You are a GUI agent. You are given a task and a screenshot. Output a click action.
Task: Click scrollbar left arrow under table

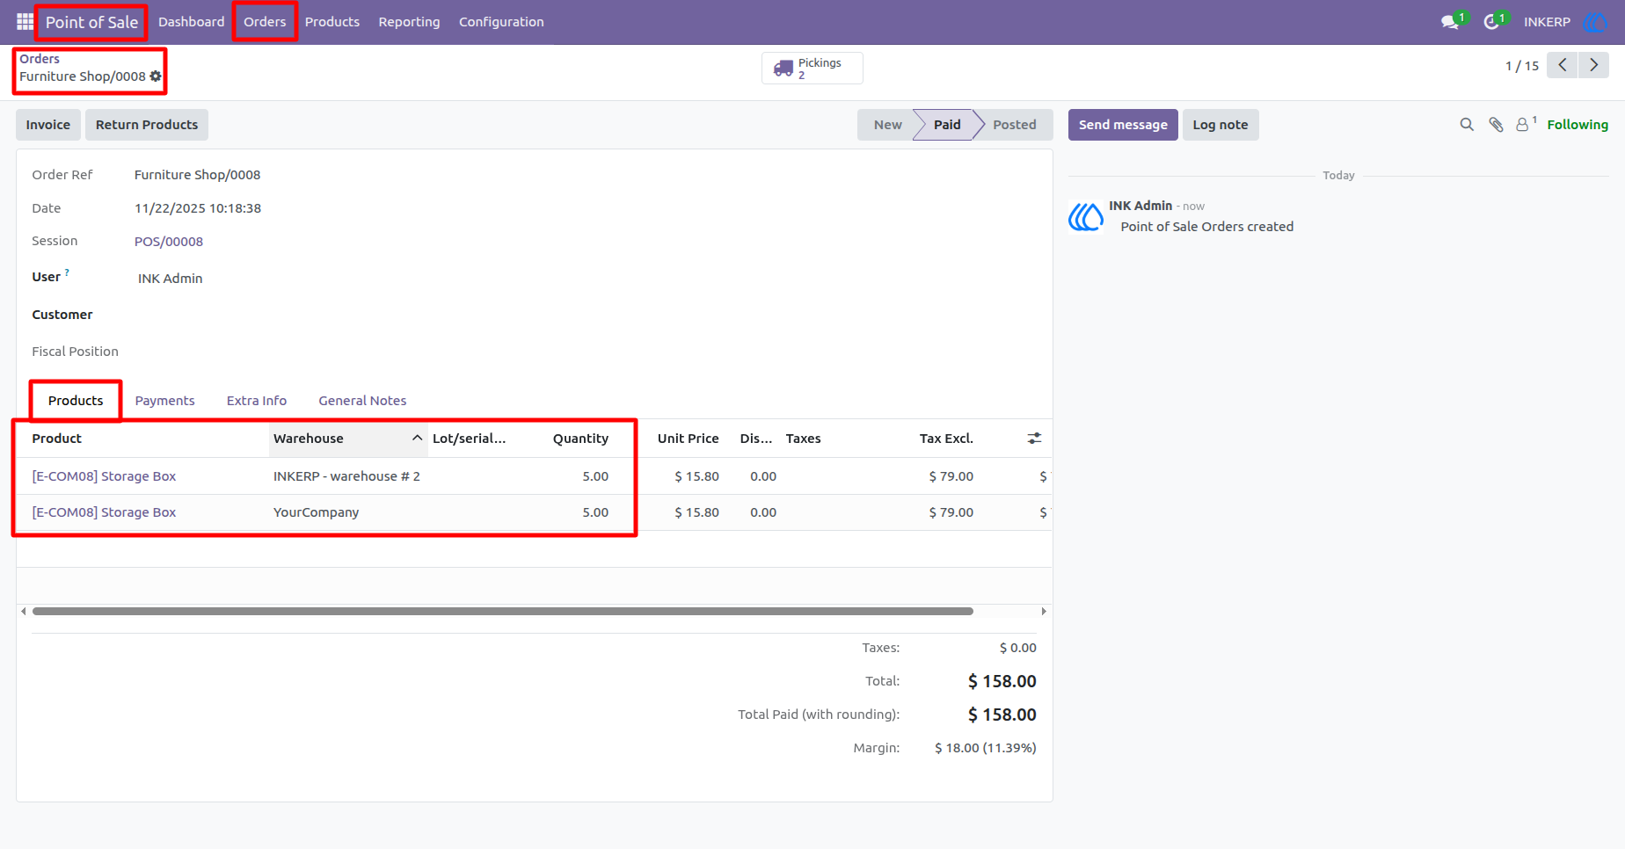tap(23, 611)
